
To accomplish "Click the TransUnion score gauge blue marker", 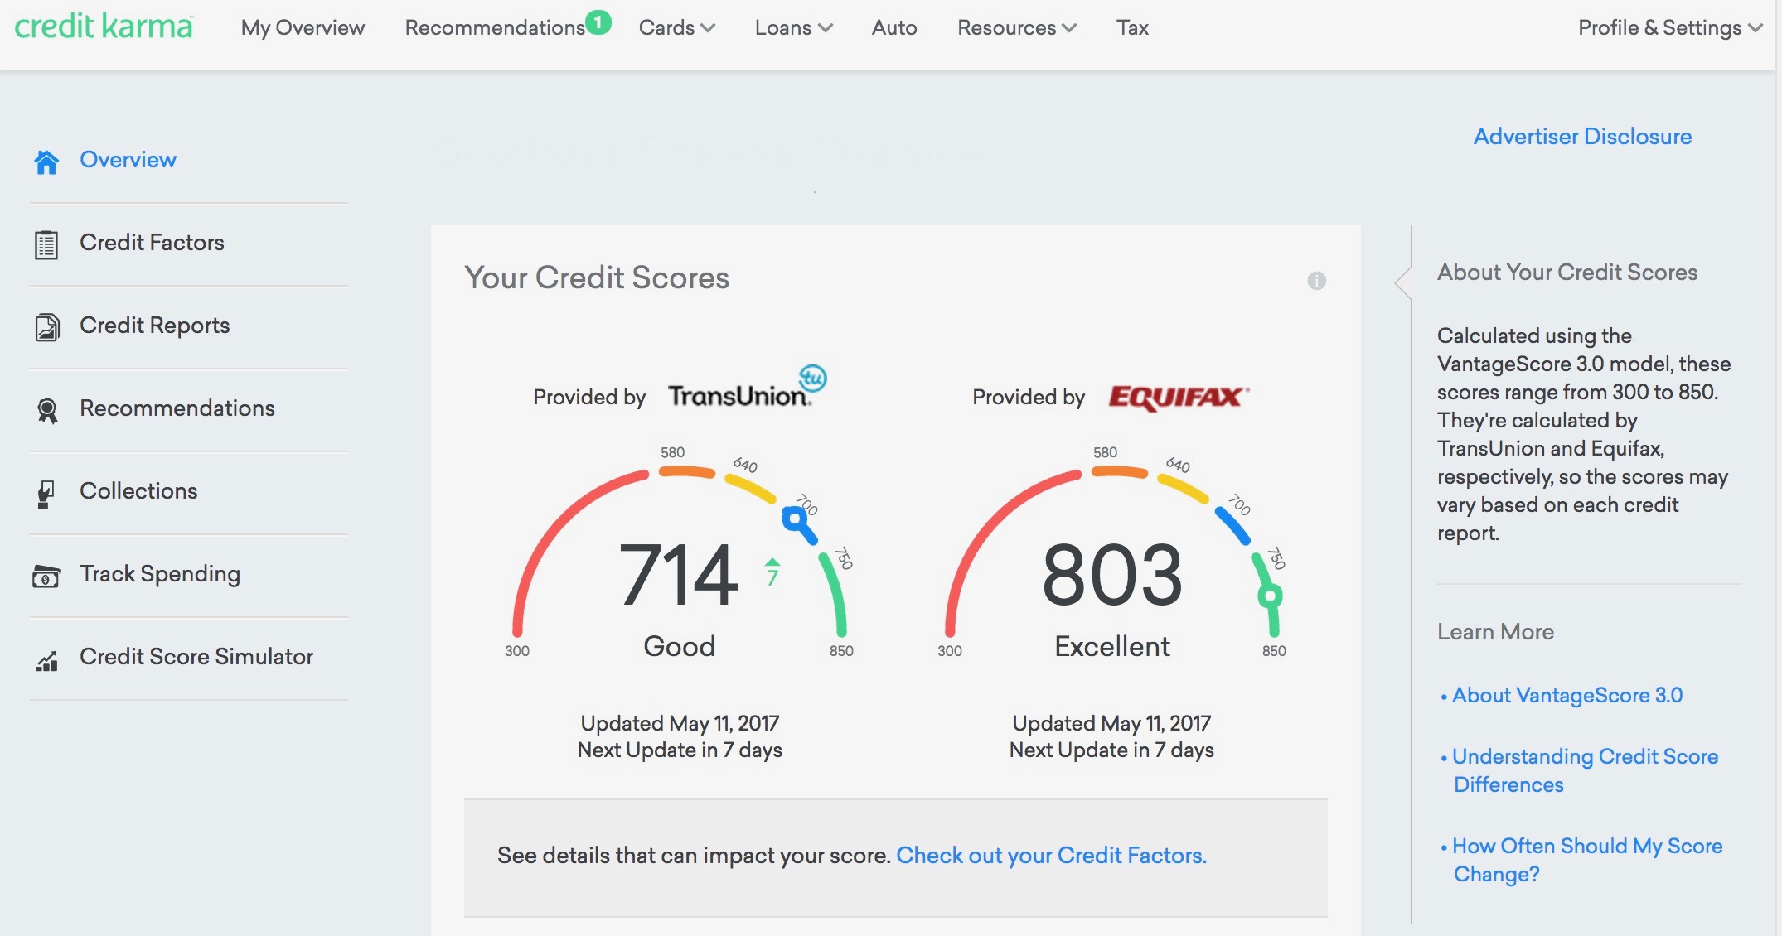I will [795, 519].
